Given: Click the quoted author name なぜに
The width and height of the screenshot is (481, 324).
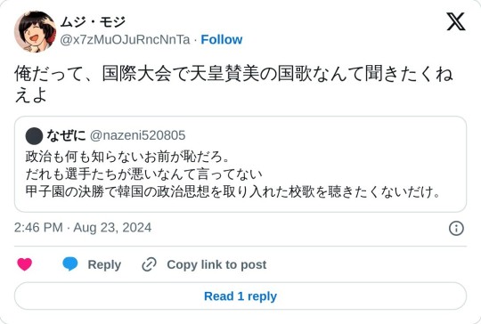Looking at the screenshot, I should 66,135.
